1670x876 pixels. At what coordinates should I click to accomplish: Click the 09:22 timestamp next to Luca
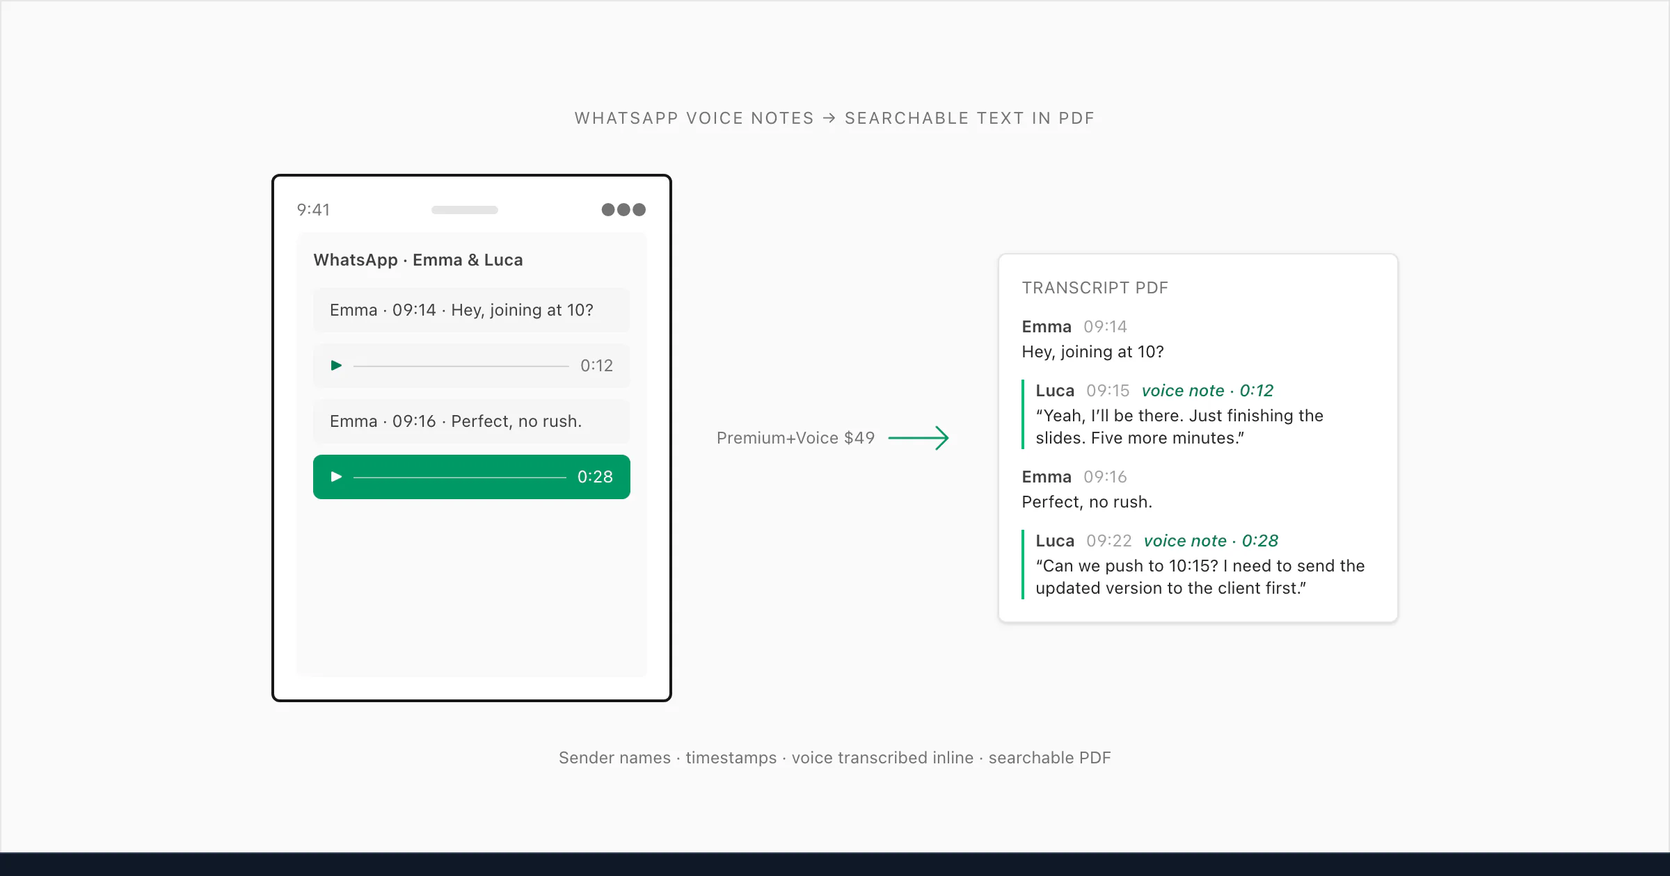point(1109,541)
